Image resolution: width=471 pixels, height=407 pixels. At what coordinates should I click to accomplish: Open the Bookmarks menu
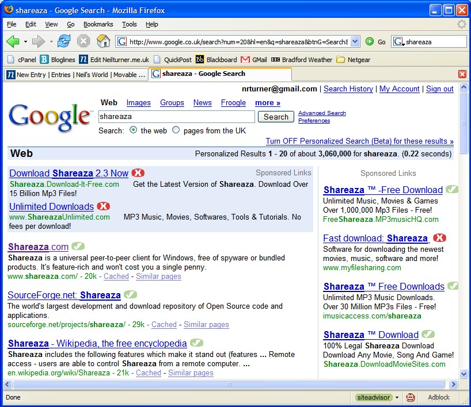tap(98, 24)
